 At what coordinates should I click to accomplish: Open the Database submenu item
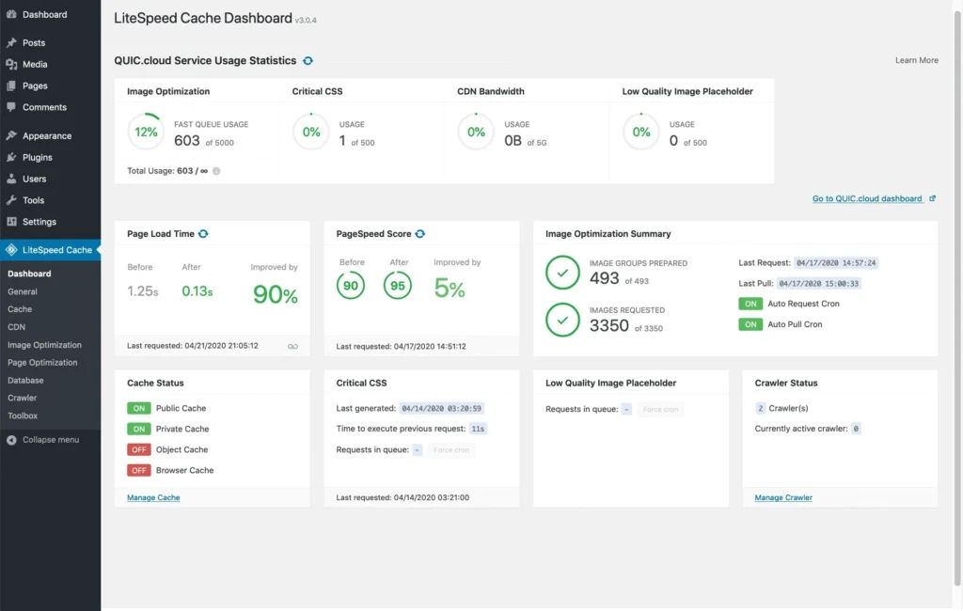25,380
